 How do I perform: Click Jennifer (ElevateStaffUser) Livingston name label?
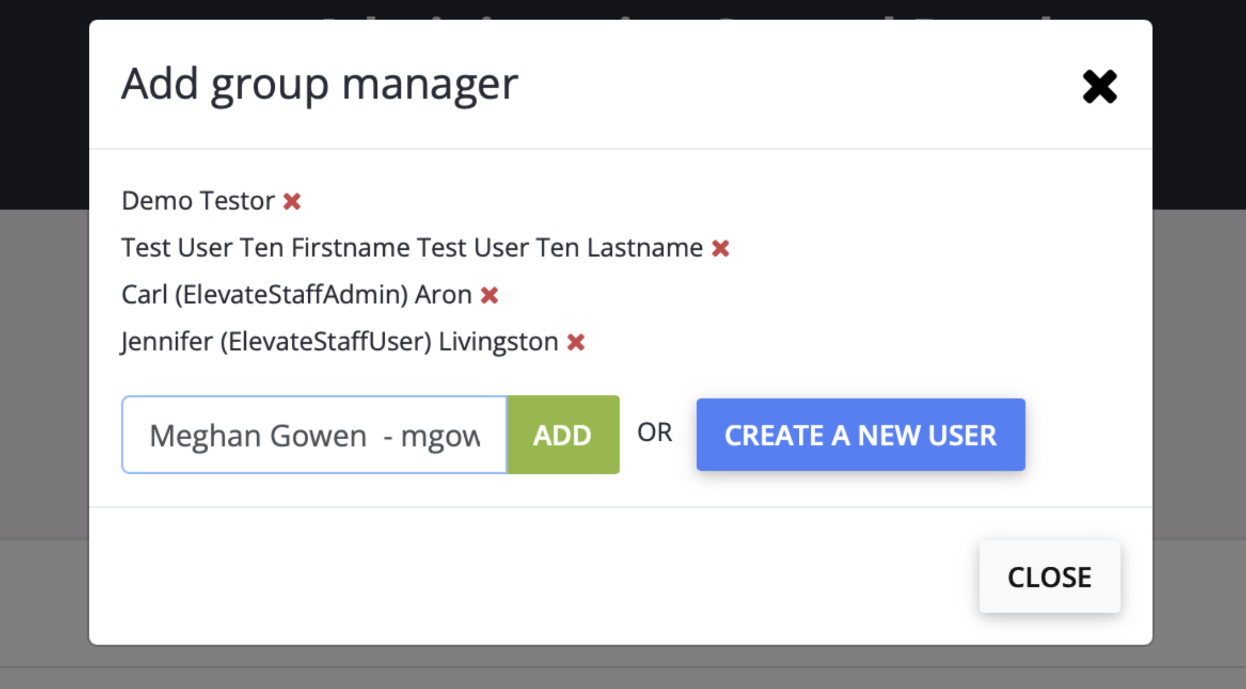(339, 342)
